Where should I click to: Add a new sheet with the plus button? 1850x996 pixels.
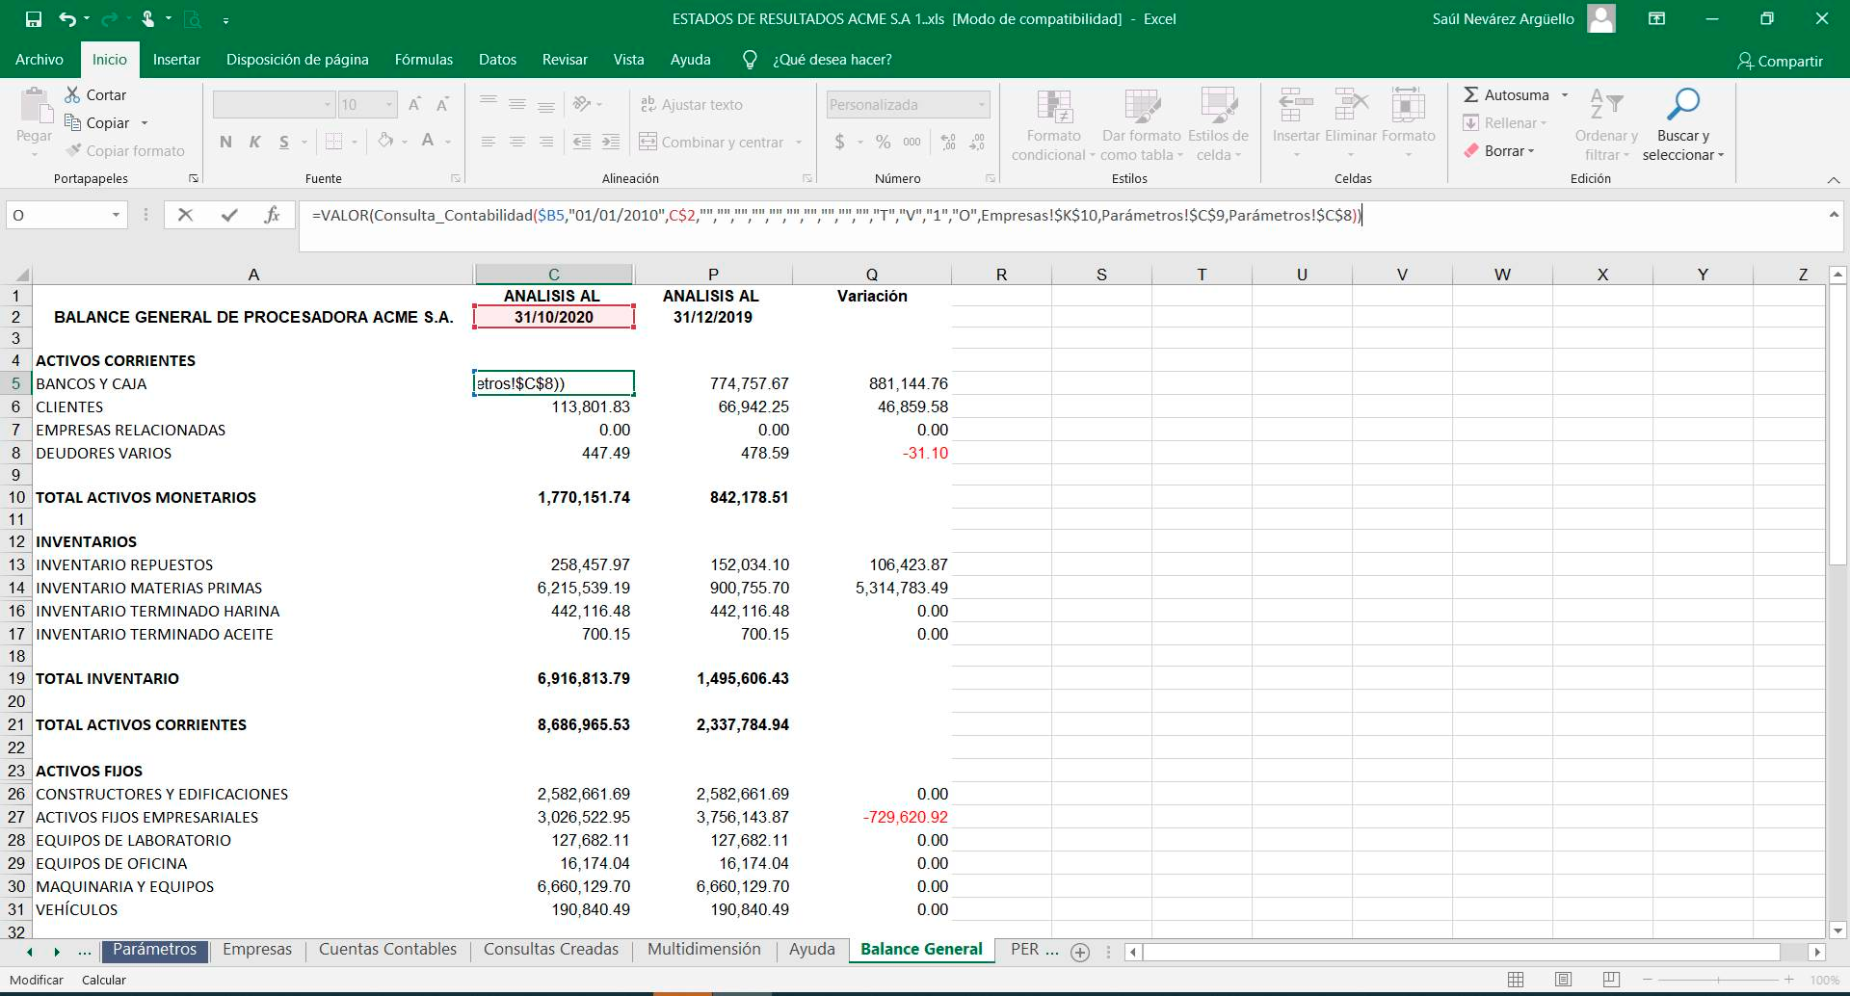pyautogui.click(x=1080, y=952)
